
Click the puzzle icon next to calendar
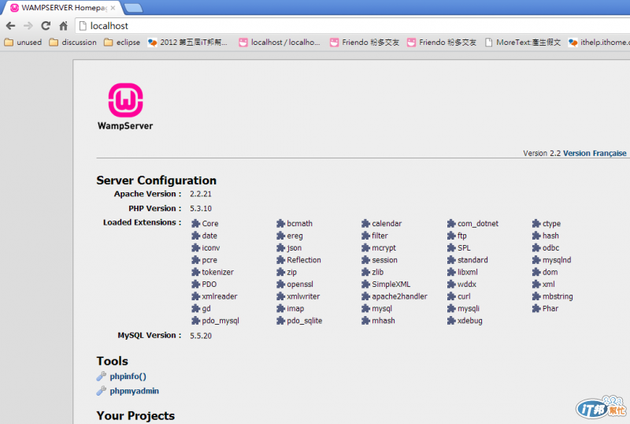coord(365,223)
